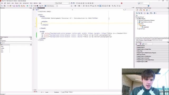Click the Tool Palette search field
Viewport: 169px width, 95px height.
tap(147, 44)
